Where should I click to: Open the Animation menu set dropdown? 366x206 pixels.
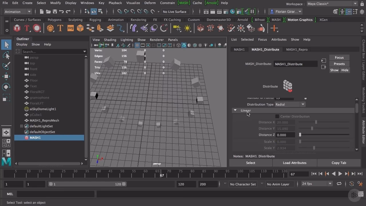click(18, 12)
